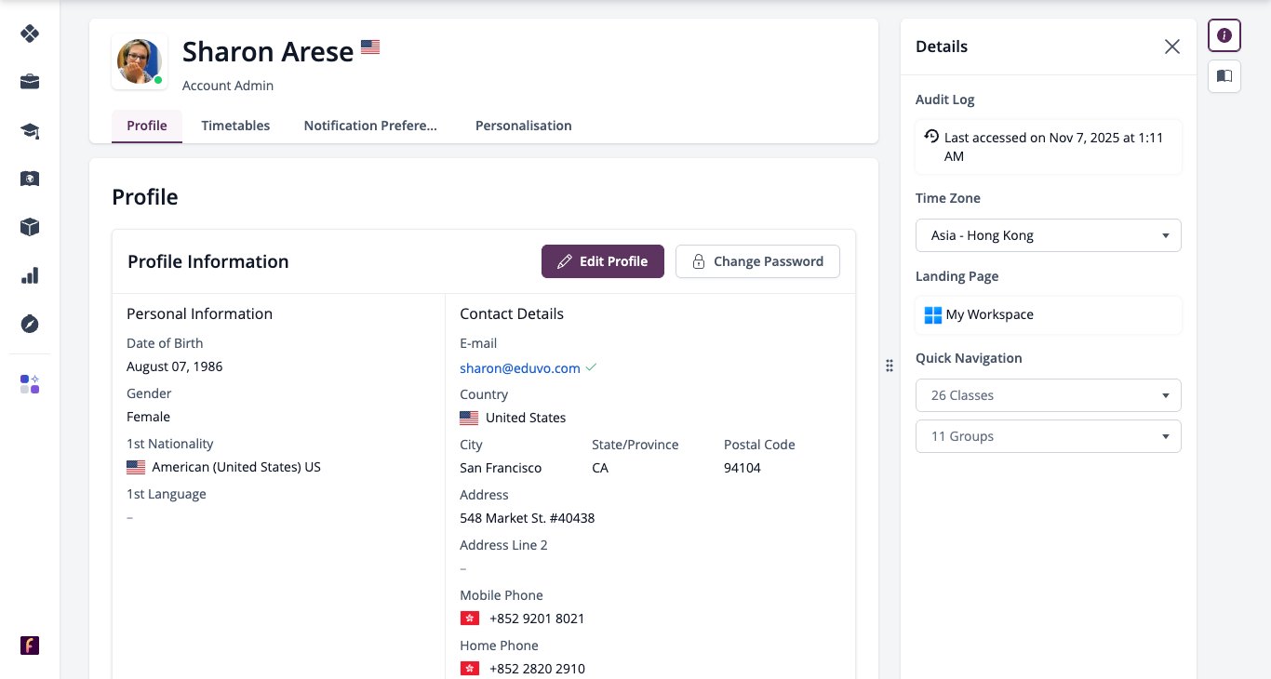This screenshot has height=679, width=1271.
Task: Click Sharon Arese's profile avatar
Action: [x=140, y=61]
